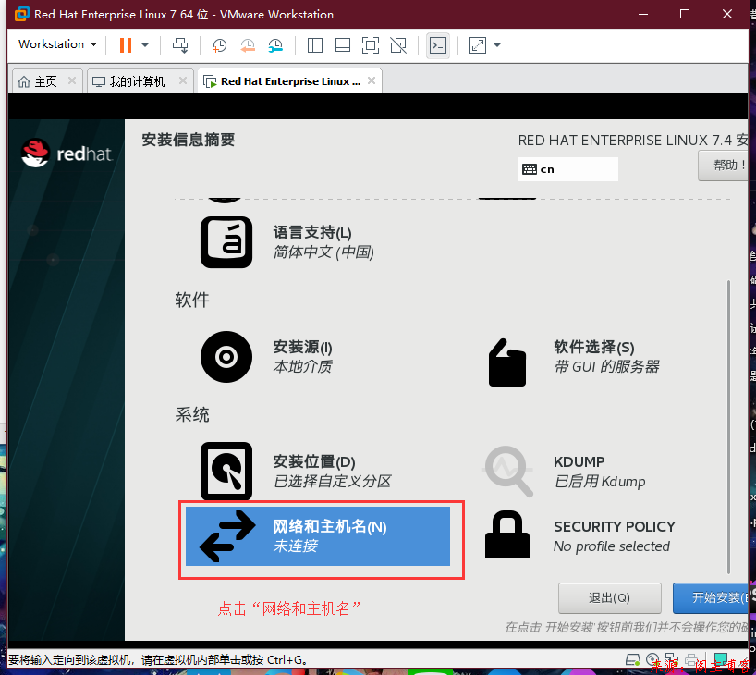Switch to Unity mode icon

(x=398, y=45)
